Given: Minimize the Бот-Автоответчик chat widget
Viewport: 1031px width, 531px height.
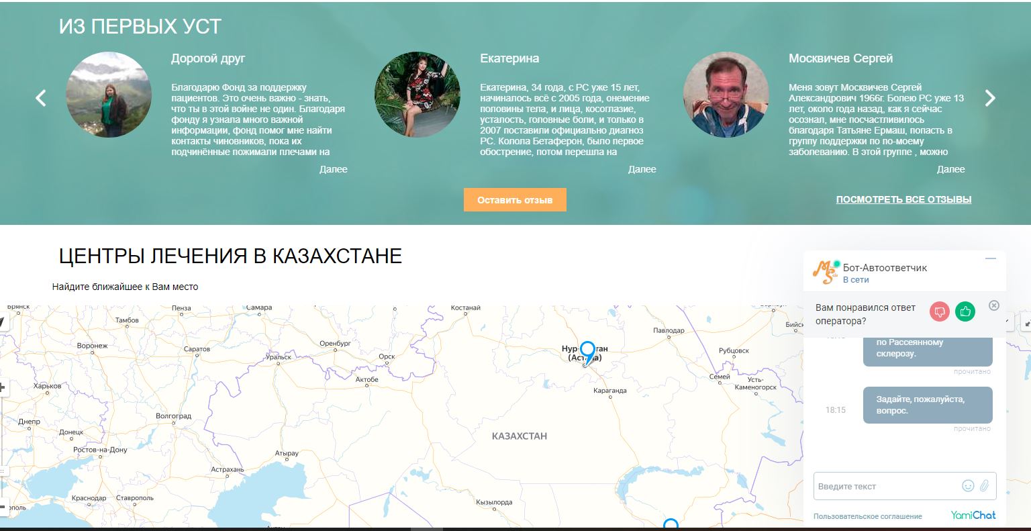Looking at the screenshot, I should click(x=991, y=258).
